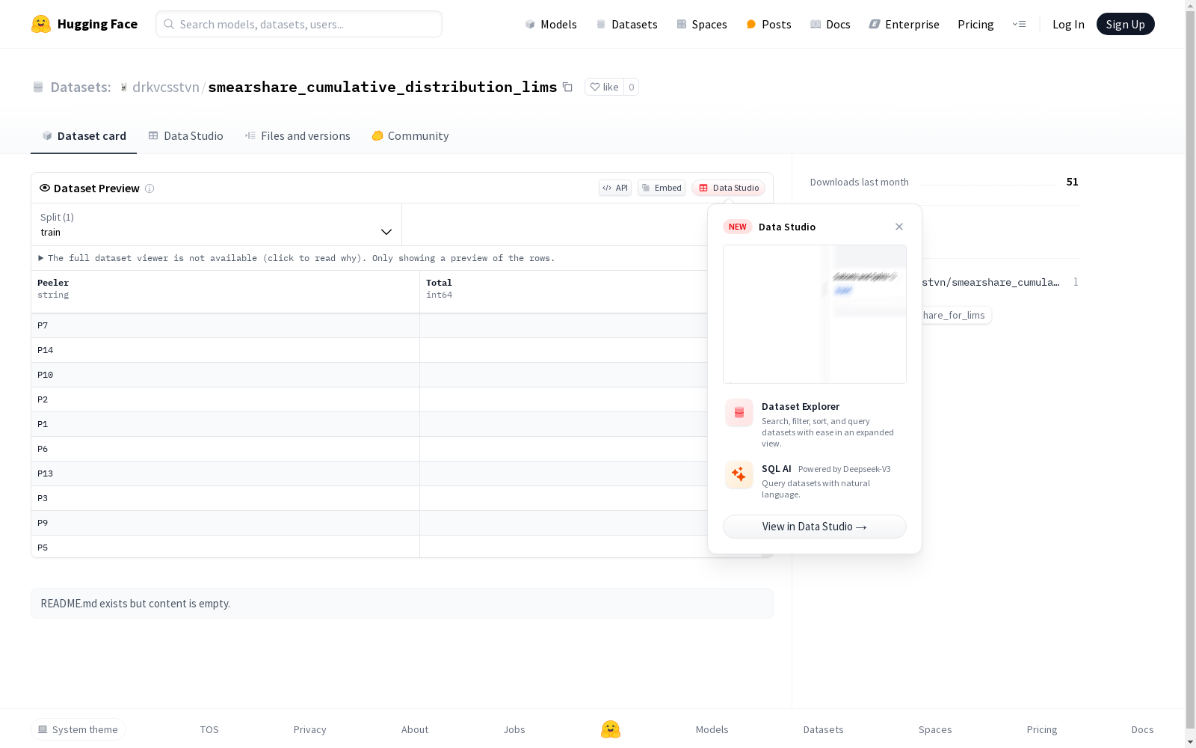Click the Downloads last month count
This screenshot has width=1196, height=748.
[1072, 182]
